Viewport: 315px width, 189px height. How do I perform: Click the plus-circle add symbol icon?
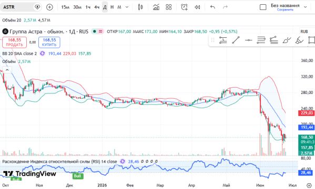point(49,7)
